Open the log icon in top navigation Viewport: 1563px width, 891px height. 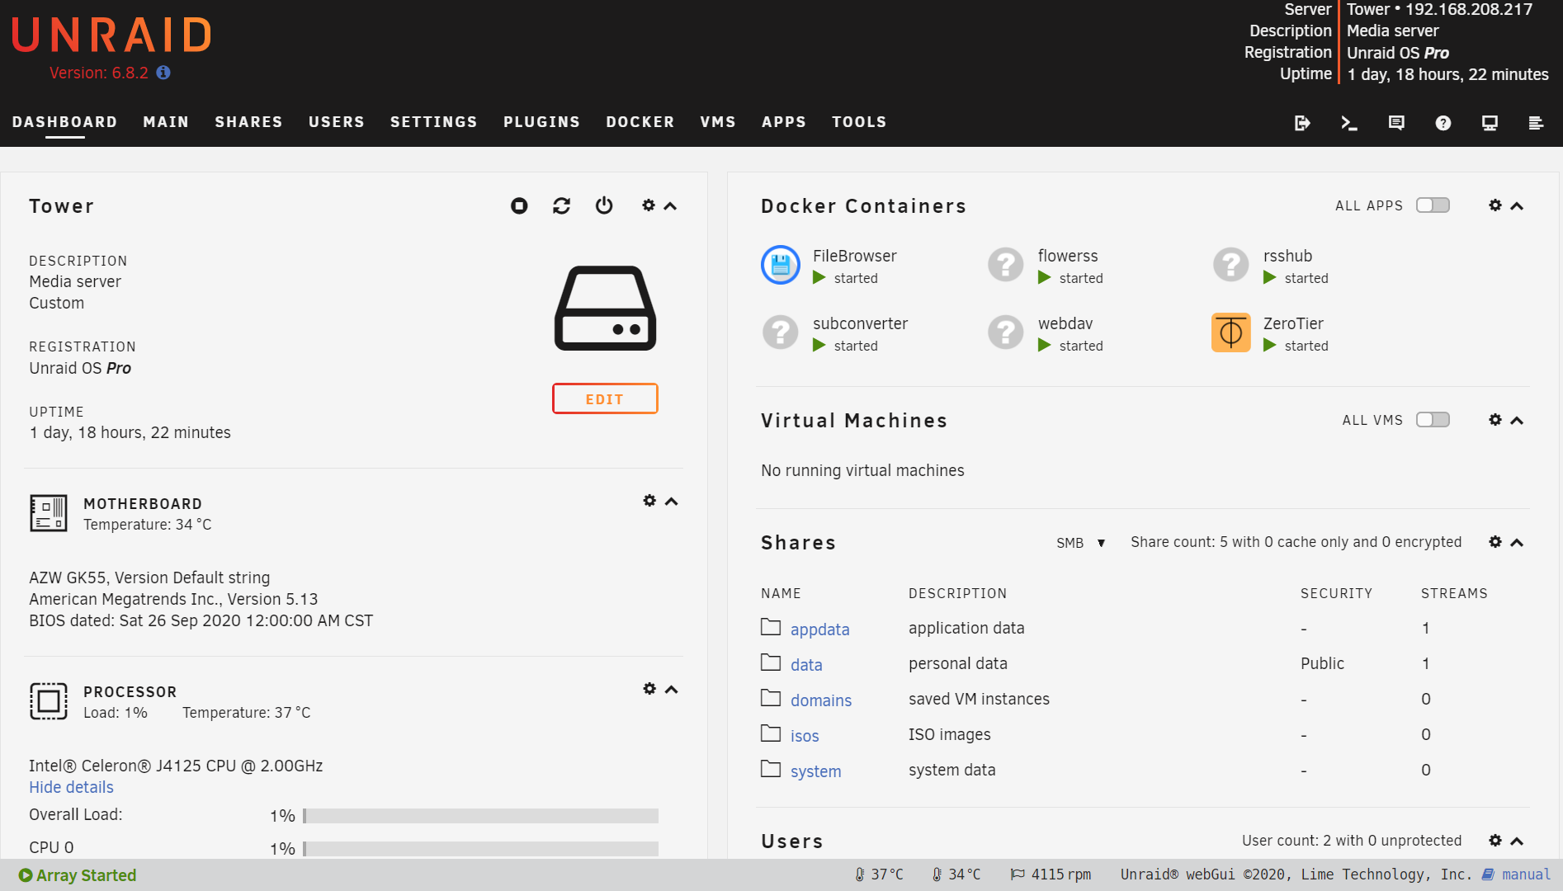tap(1536, 123)
